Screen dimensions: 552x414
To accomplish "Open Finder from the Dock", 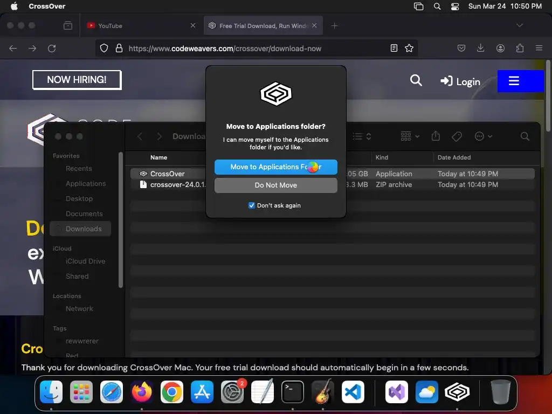I will click(51, 392).
